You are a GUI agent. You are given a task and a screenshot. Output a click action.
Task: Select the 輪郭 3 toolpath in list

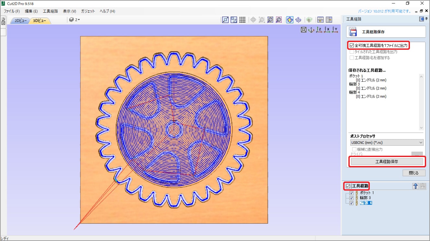[365, 198]
